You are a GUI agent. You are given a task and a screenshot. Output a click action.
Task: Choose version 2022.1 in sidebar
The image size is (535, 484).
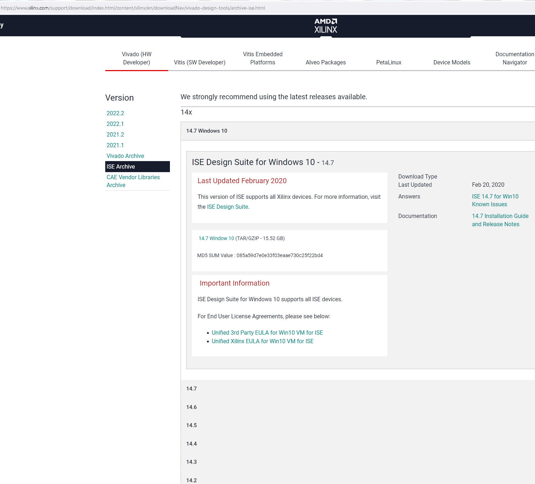click(115, 124)
